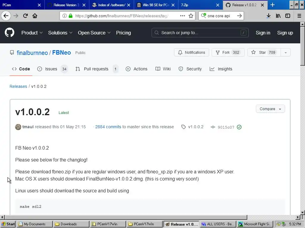
Task: Expand the Product menu
Action: [32, 33]
